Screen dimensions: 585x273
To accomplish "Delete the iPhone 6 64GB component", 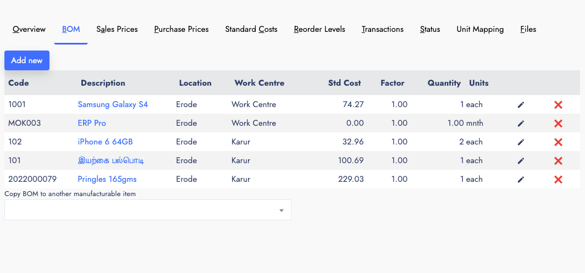I will 558,142.
